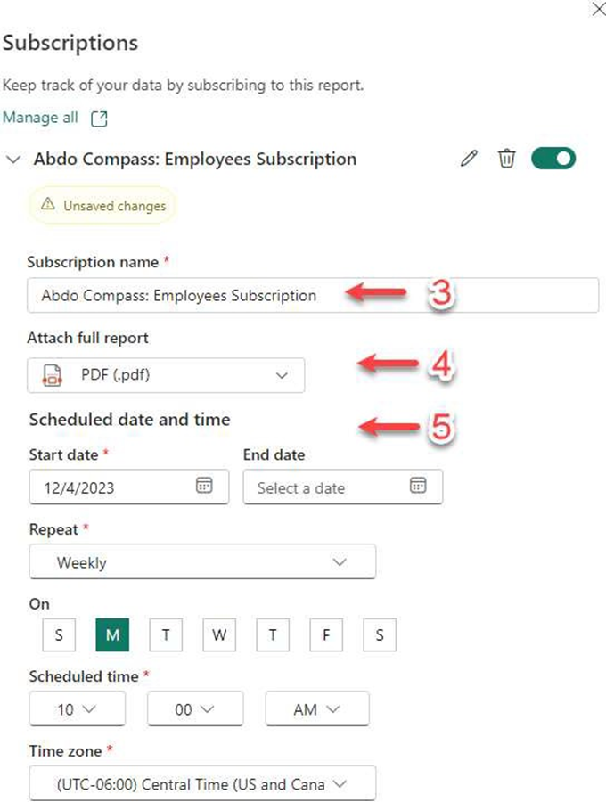Screen dimensions: 606x802
Task: Open the Manage all link
Action: point(40,118)
